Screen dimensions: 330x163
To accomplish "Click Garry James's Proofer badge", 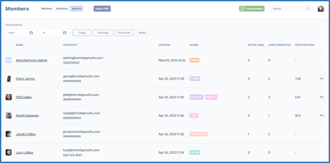I will (195, 79).
